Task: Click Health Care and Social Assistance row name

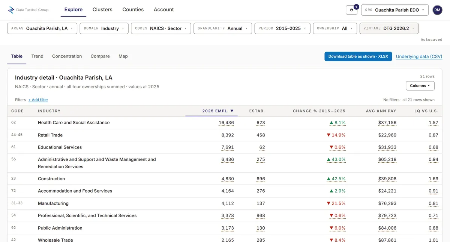Action: point(74,123)
